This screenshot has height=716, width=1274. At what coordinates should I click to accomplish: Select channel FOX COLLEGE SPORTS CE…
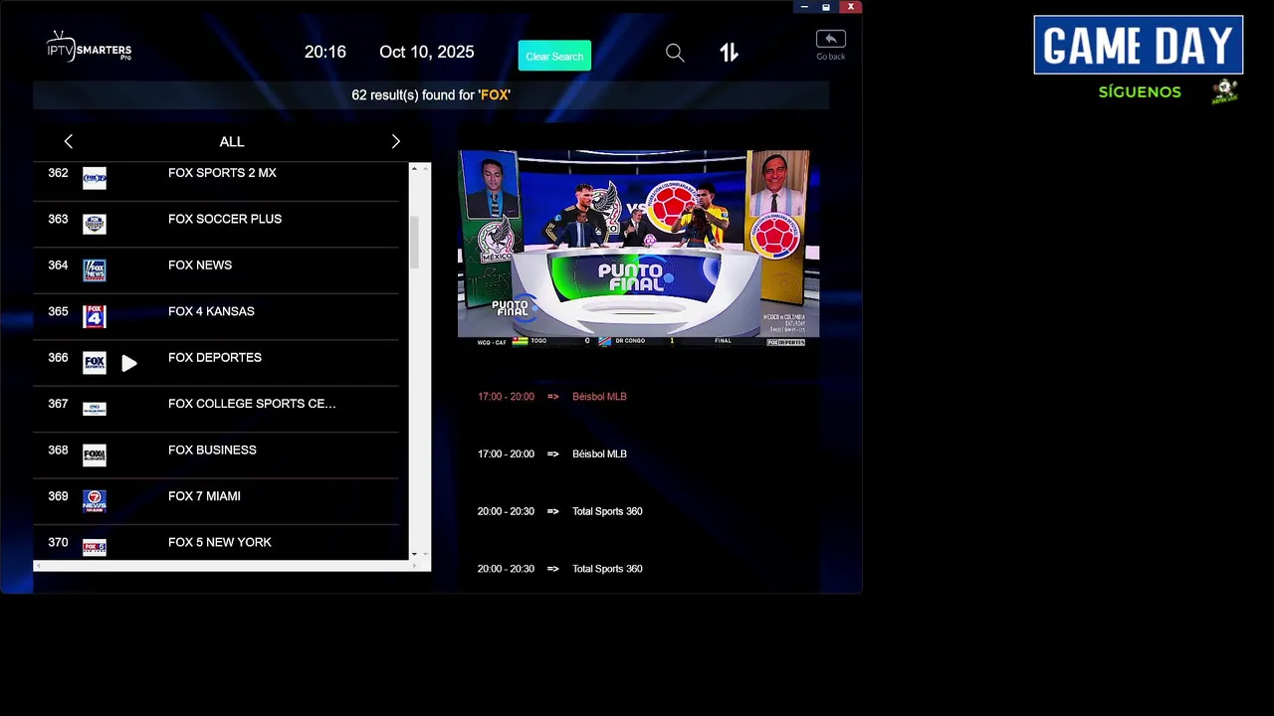point(217,409)
